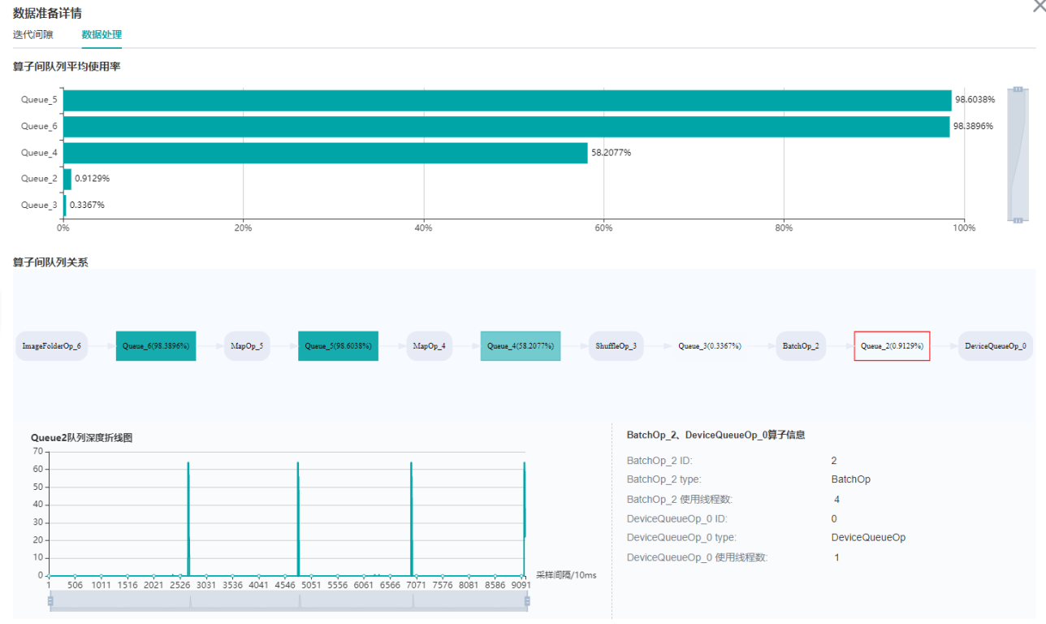Click the Queue_5 bar in usage chart
1046x624 pixels.
click(x=507, y=100)
